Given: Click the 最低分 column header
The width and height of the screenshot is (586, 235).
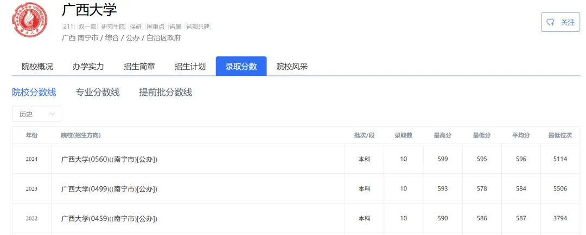Looking at the screenshot, I should [482, 135].
